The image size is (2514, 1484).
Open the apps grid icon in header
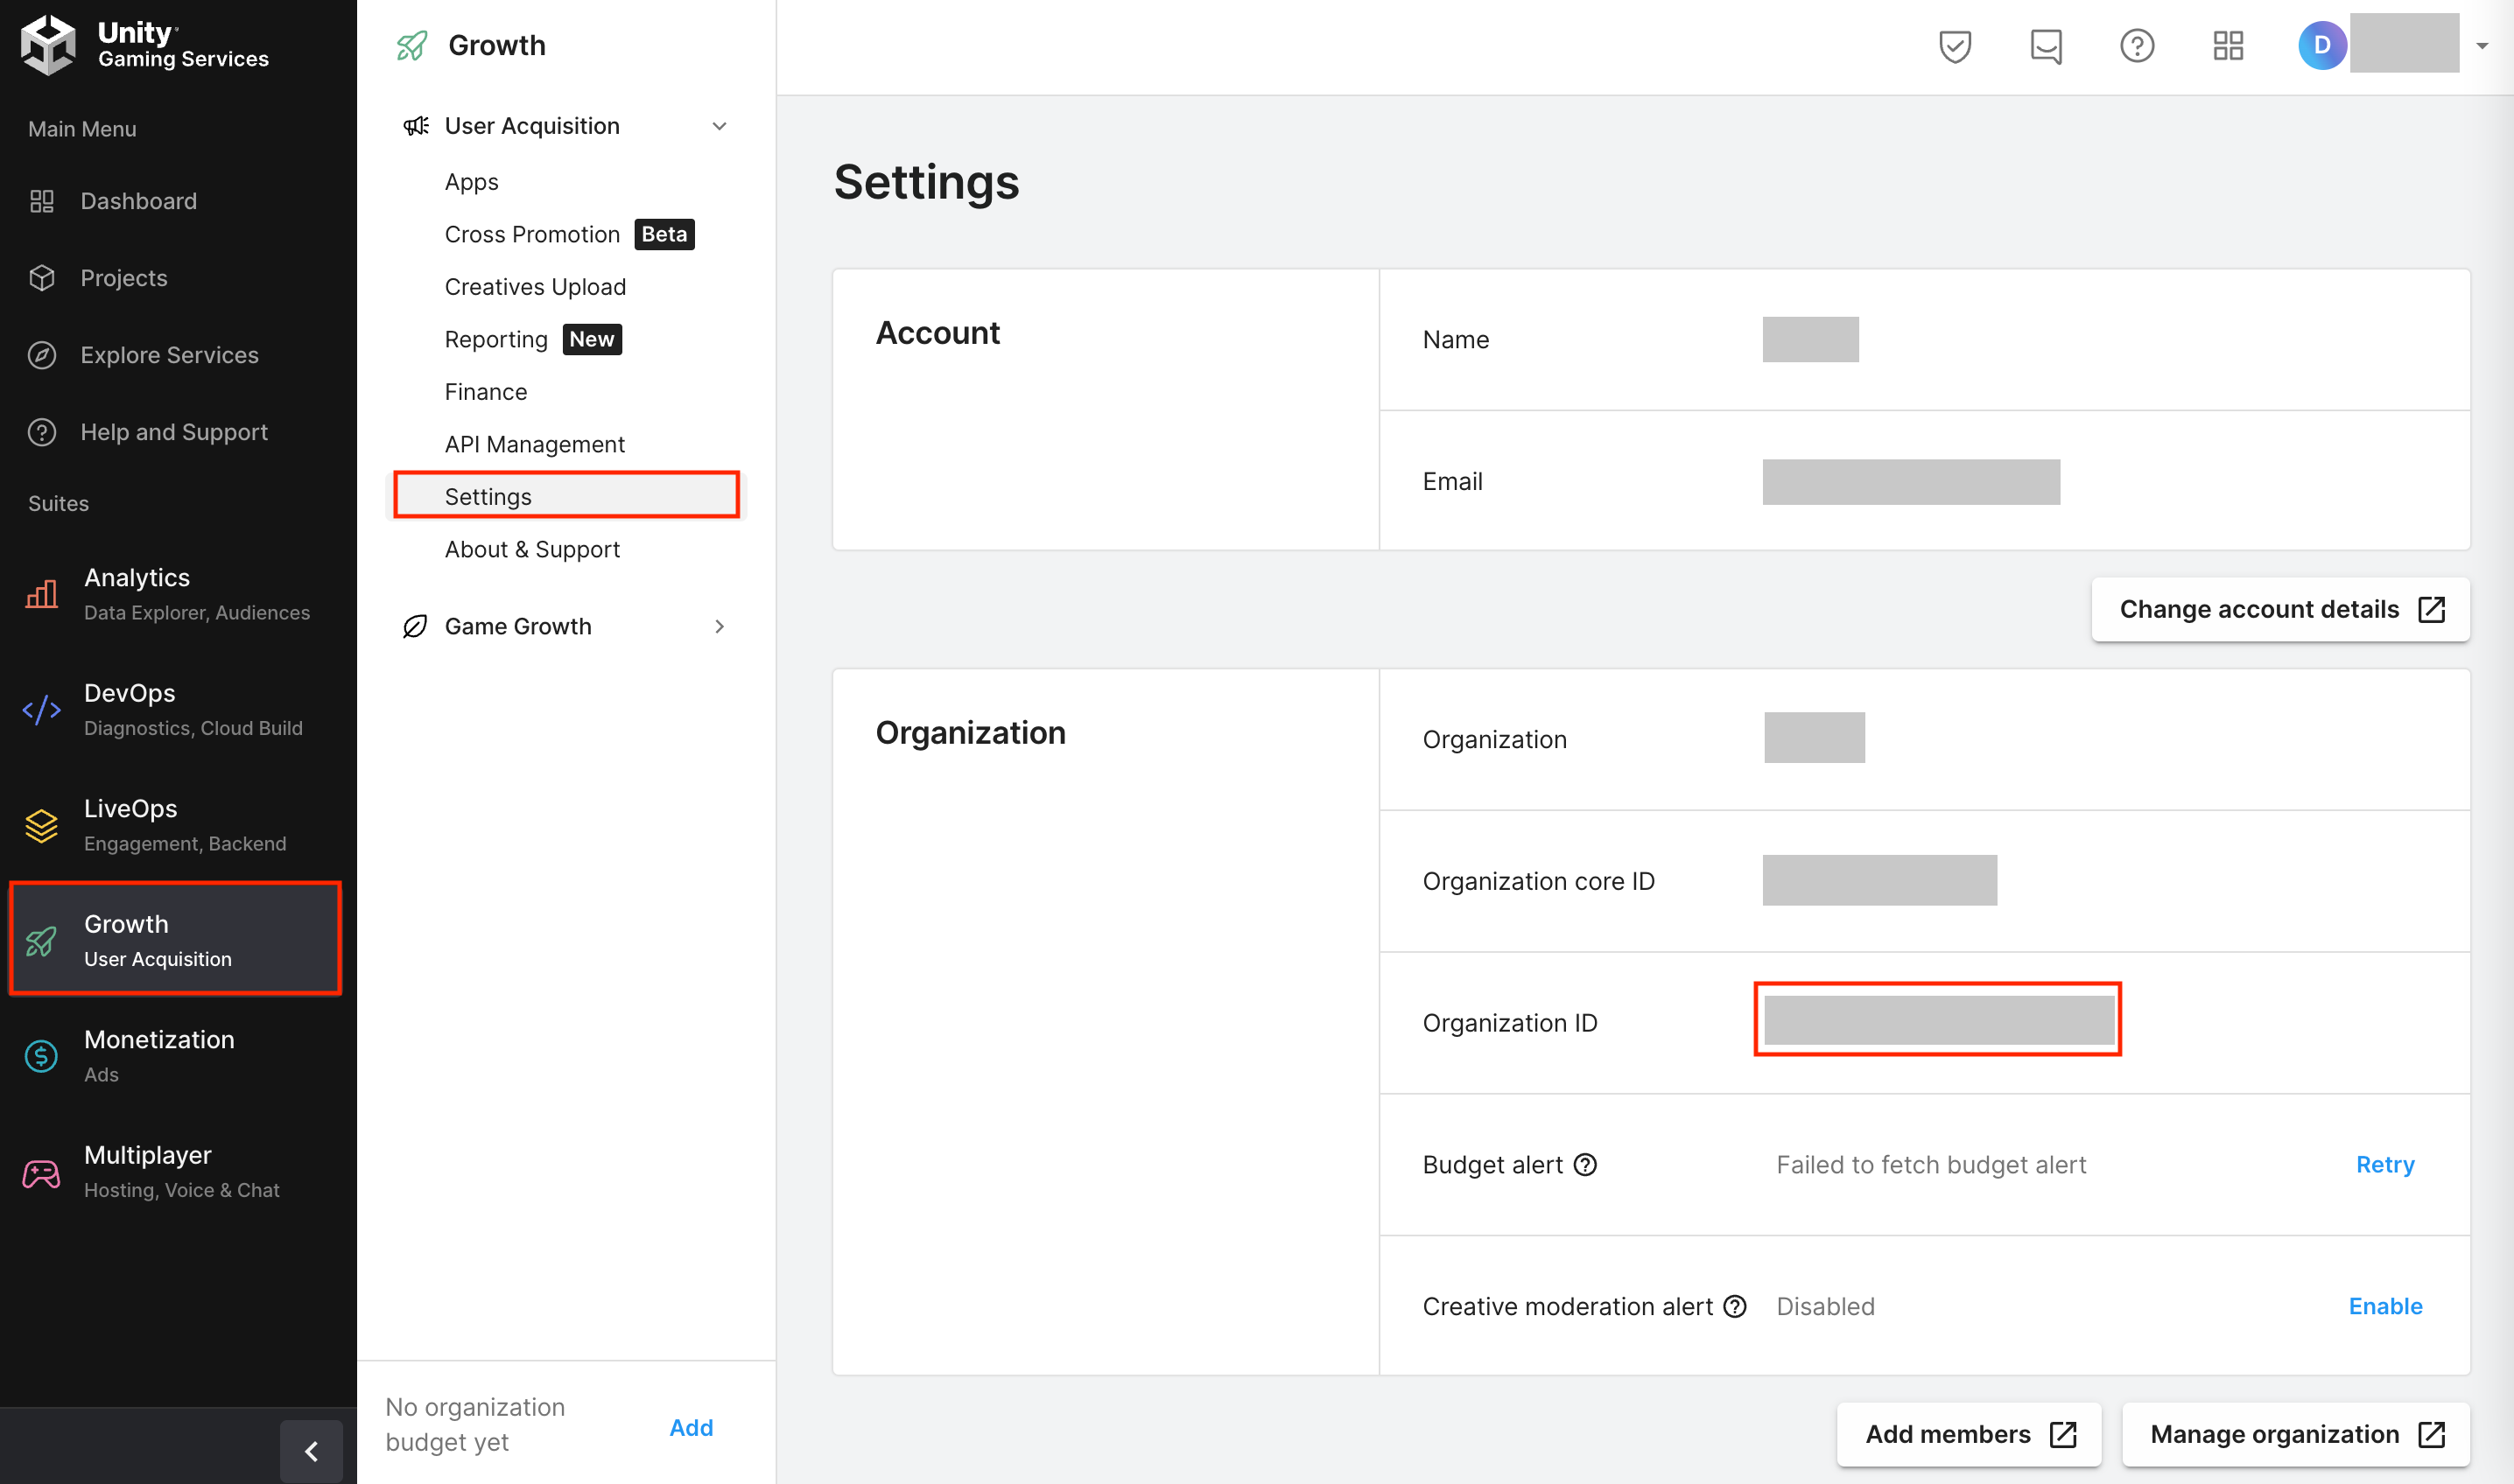pyautogui.click(x=2228, y=46)
